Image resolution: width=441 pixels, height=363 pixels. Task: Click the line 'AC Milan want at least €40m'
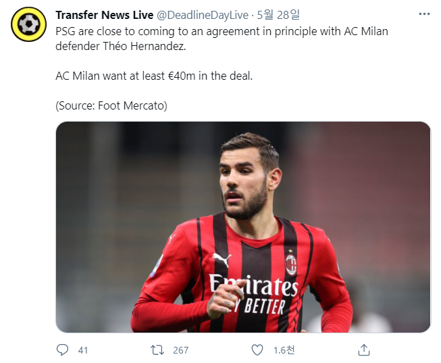click(x=154, y=76)
